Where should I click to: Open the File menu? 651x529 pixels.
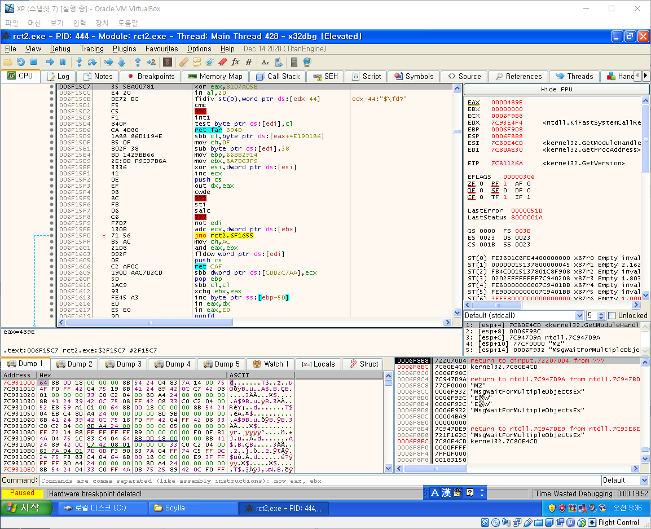(x=10, y=49)
